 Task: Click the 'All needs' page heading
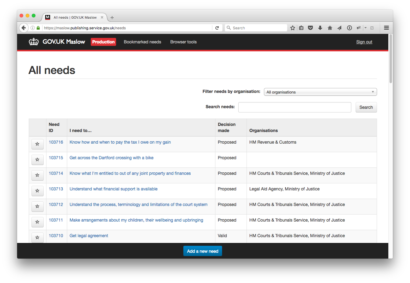coord(52,70)
